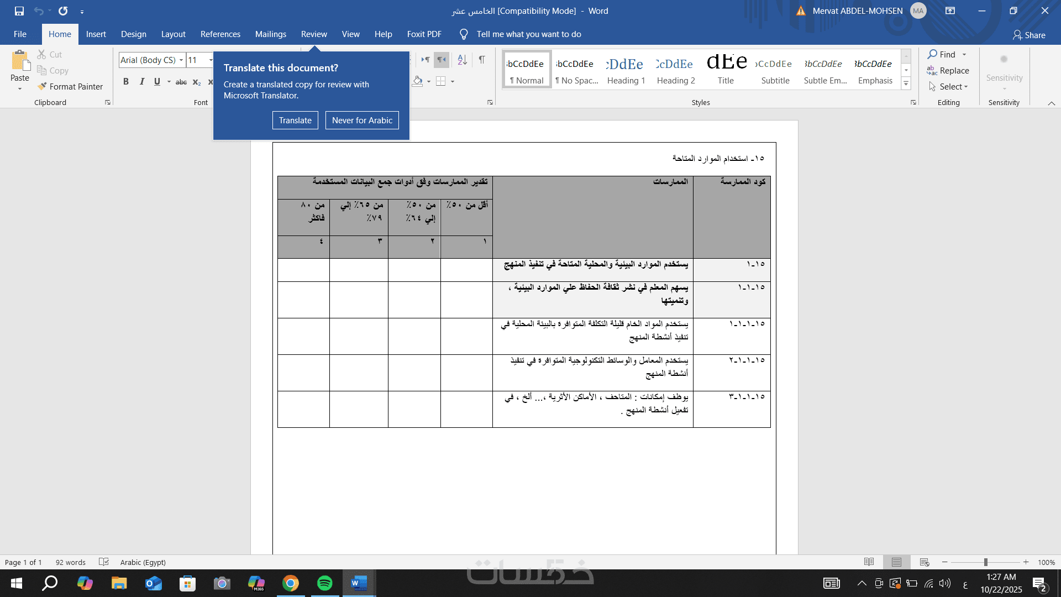Viewport: 1061px width, 597px height.
Task: Click the Shading paint bucket icon
Action: [x=418, y=82]
